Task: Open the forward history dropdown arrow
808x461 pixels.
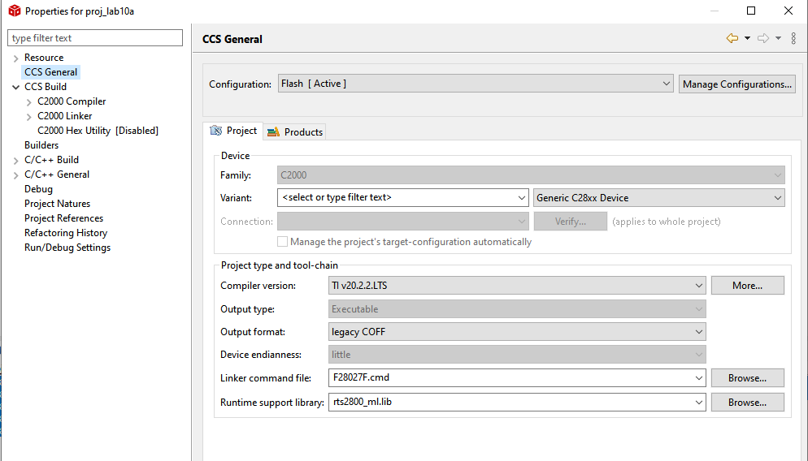Action: point(778,39)
